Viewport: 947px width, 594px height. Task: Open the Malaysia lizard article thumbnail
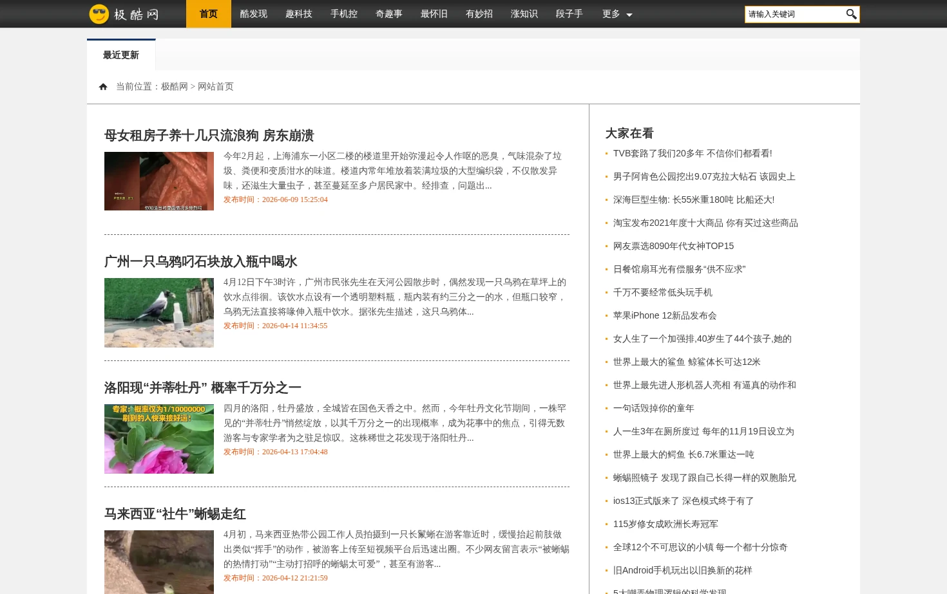[159, 562]
